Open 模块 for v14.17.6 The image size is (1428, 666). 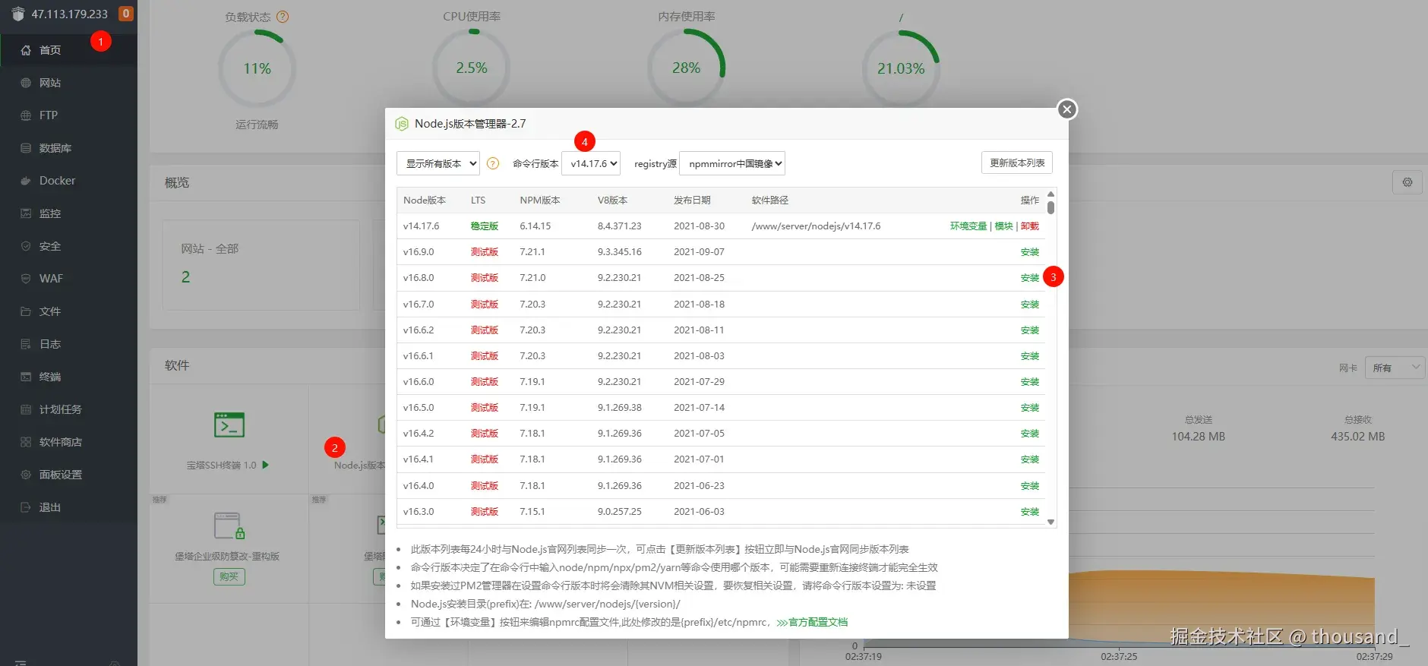[x=1004, y=226]
